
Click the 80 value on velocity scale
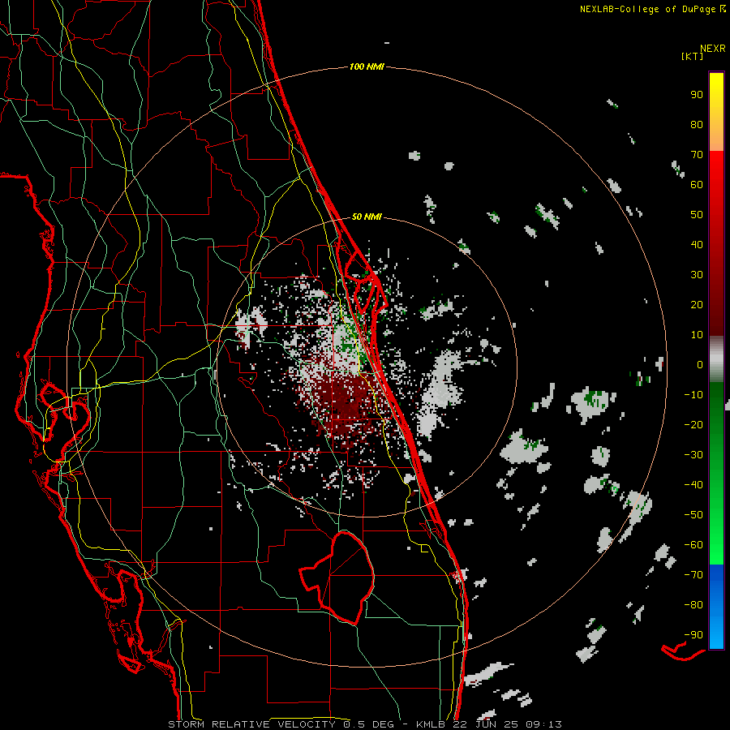(697, 124)
